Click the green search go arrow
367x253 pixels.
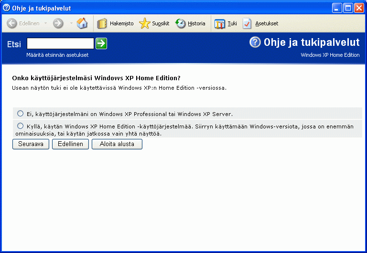pyautogui.click(x=101, y=43)
